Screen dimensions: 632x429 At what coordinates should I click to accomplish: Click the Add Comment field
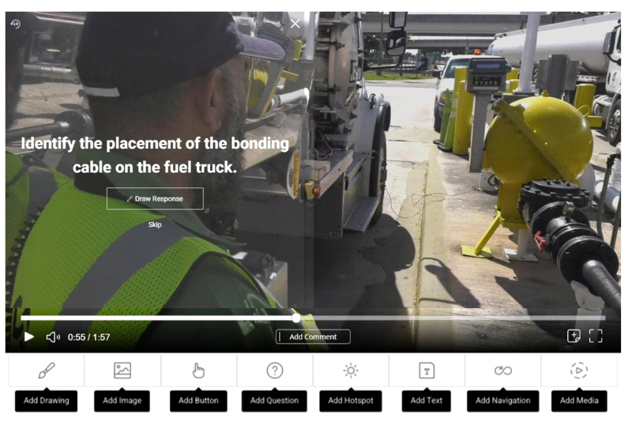pyautogui.click(x=313, y=337)
